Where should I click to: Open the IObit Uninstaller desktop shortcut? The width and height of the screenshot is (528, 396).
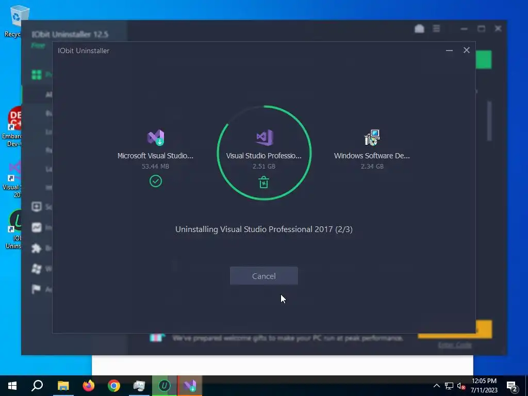point(13,229)
